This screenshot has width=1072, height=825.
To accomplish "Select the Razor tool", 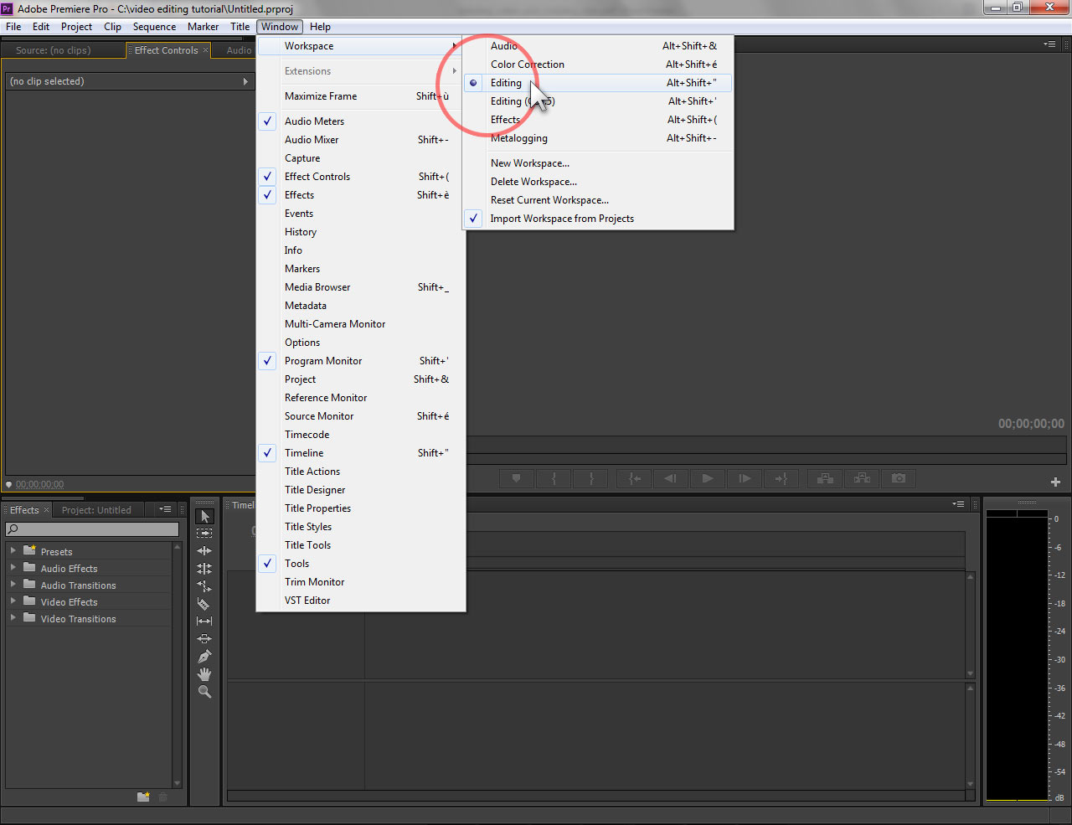I will tap(204, 604).
